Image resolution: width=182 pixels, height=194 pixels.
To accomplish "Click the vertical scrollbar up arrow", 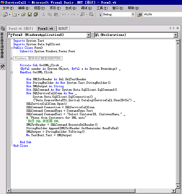I will 178,43.
